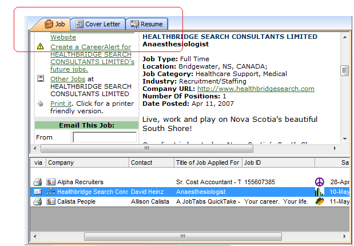Open the Other Jobs link

(x=67, y=79)
